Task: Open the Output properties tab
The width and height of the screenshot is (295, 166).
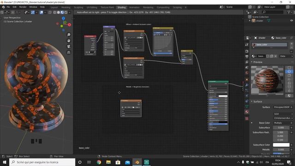Action: coord(247,56)
